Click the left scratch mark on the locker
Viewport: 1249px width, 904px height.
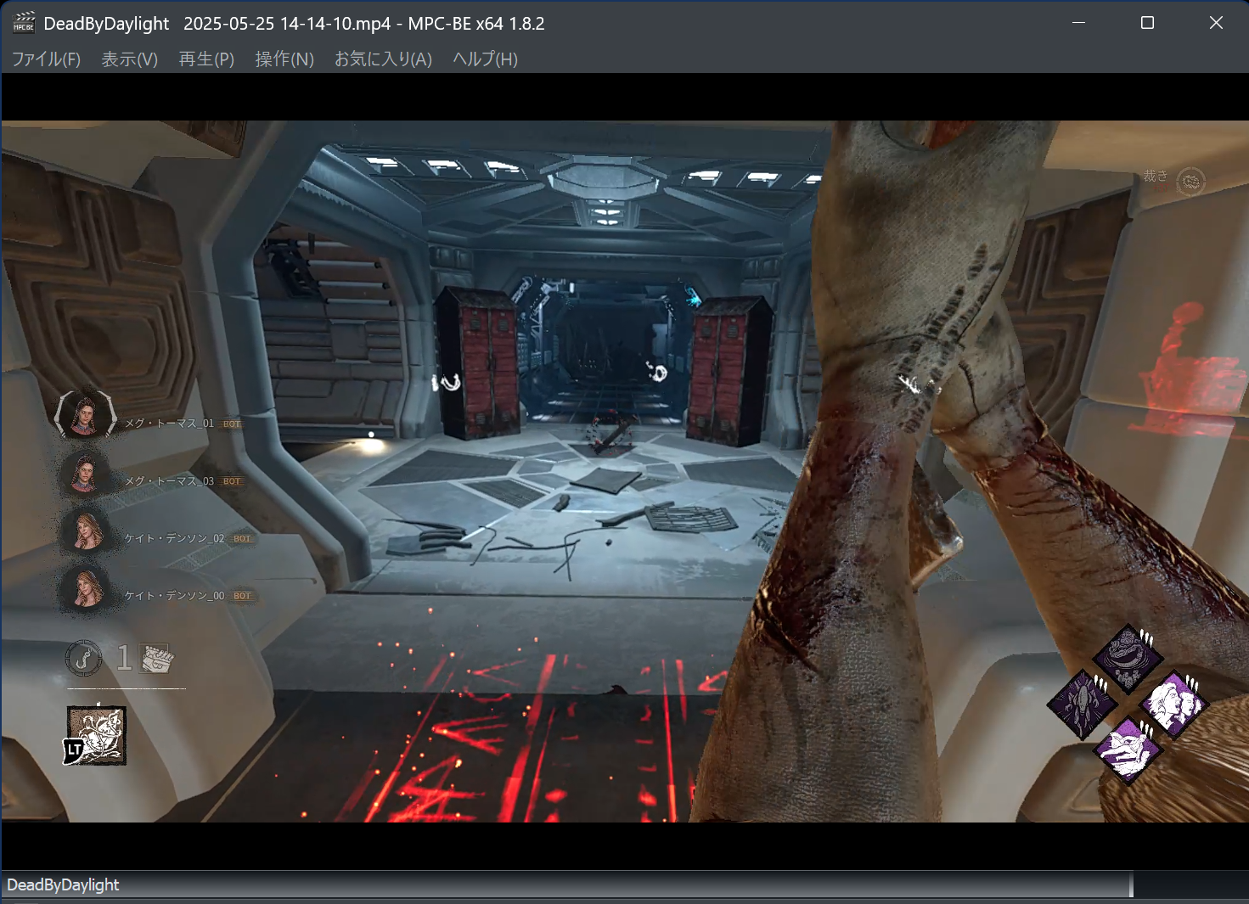tap(447, 383)
